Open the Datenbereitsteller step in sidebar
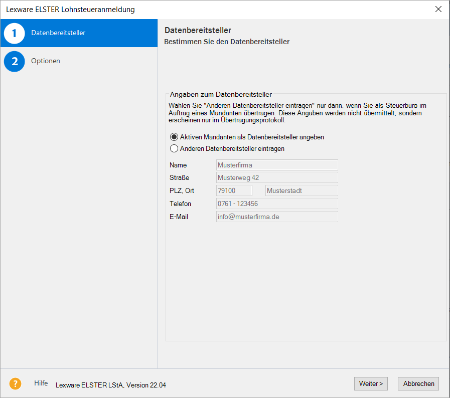Viewport: 450px width, 398px height. (x=79, y=33)
